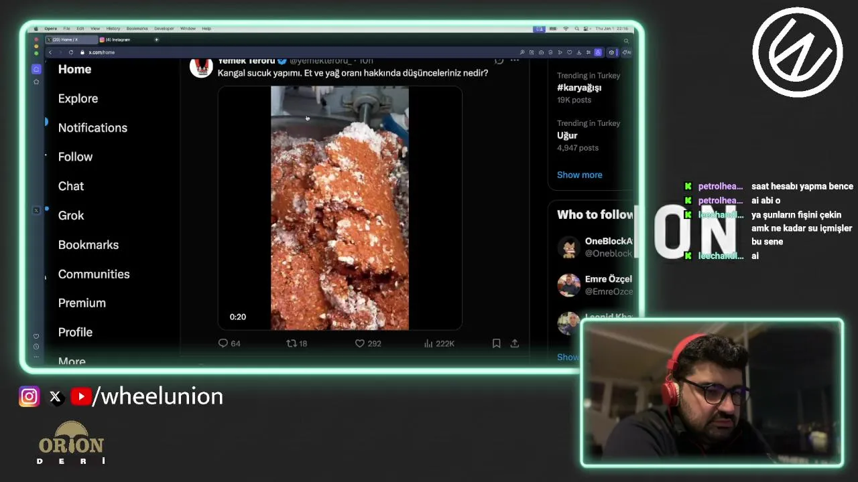The image size is (858, 482).
Task: Switch to the Home / X browser tab
Action: [71, 39]
